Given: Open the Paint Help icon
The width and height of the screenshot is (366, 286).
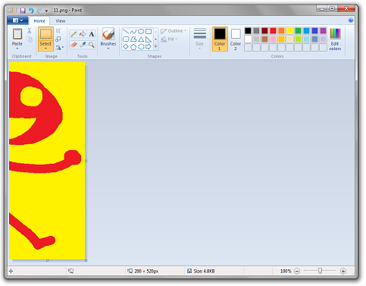Looking at the screenshot, I should pos(351,20).
